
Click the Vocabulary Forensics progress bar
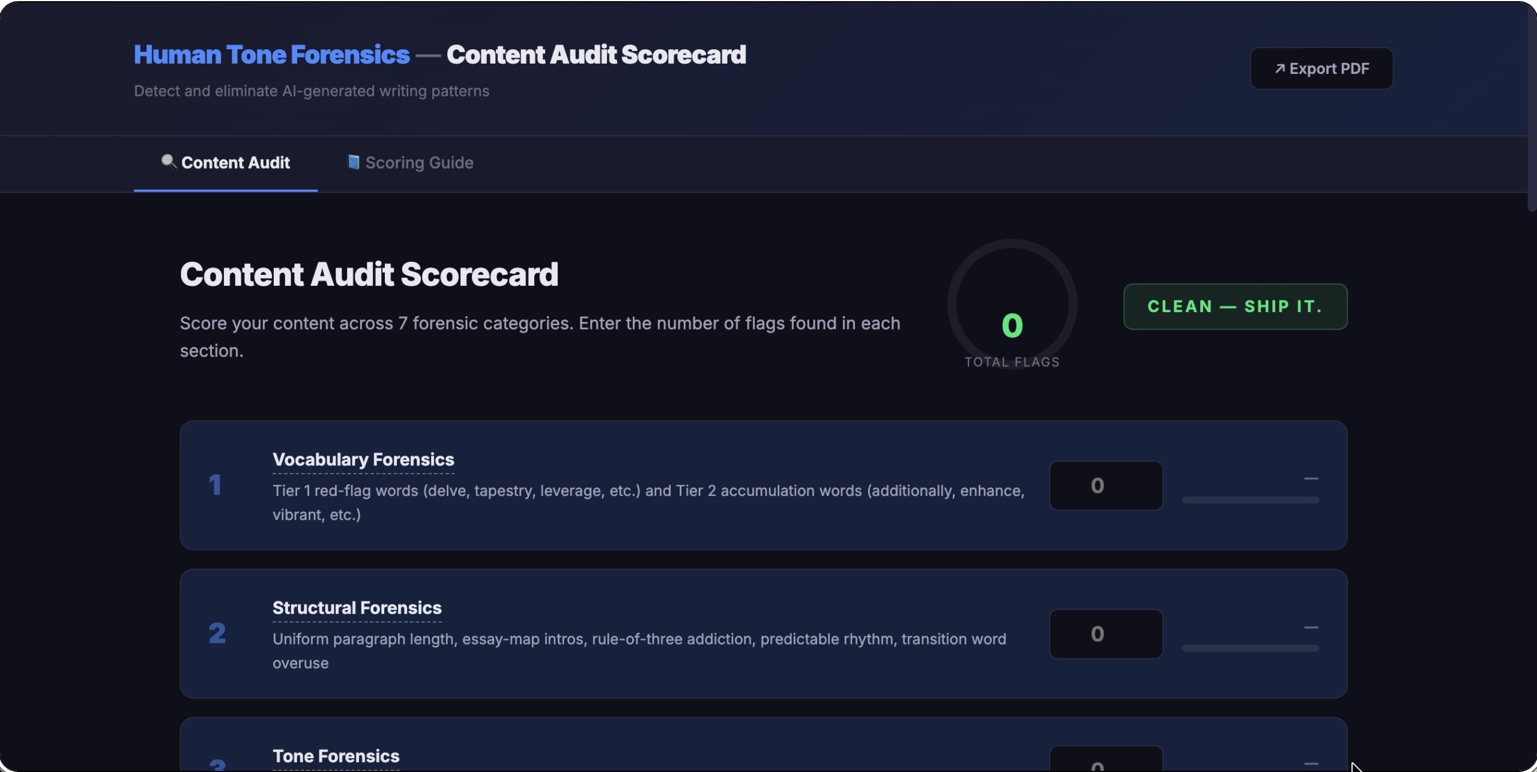[1250, 499]
